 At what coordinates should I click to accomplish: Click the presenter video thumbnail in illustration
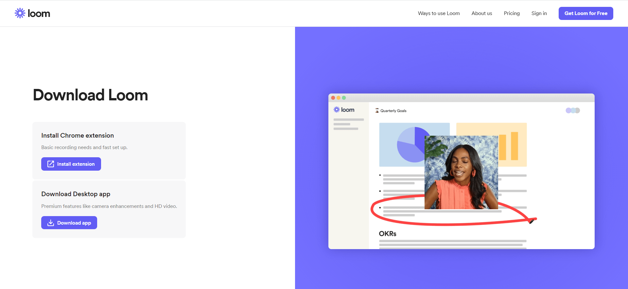(461, 172)
